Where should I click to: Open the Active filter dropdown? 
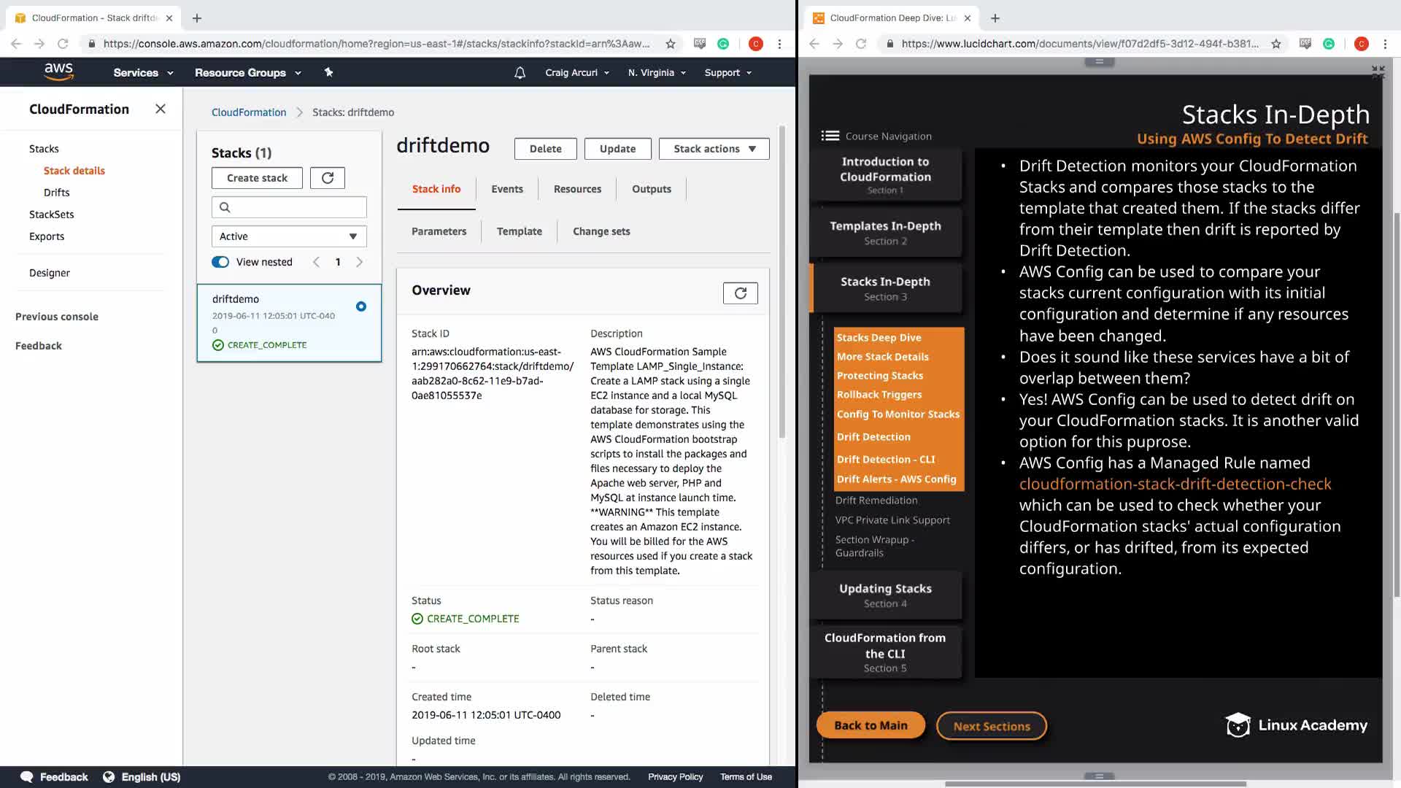[289, 236]
